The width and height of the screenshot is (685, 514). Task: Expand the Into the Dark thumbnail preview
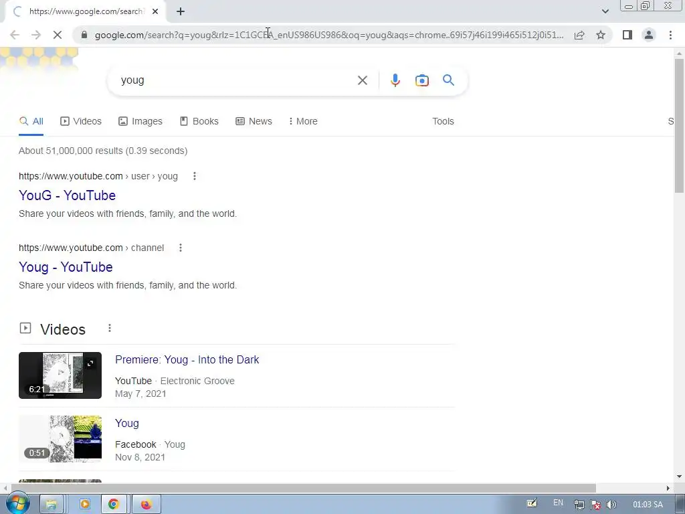90,363
